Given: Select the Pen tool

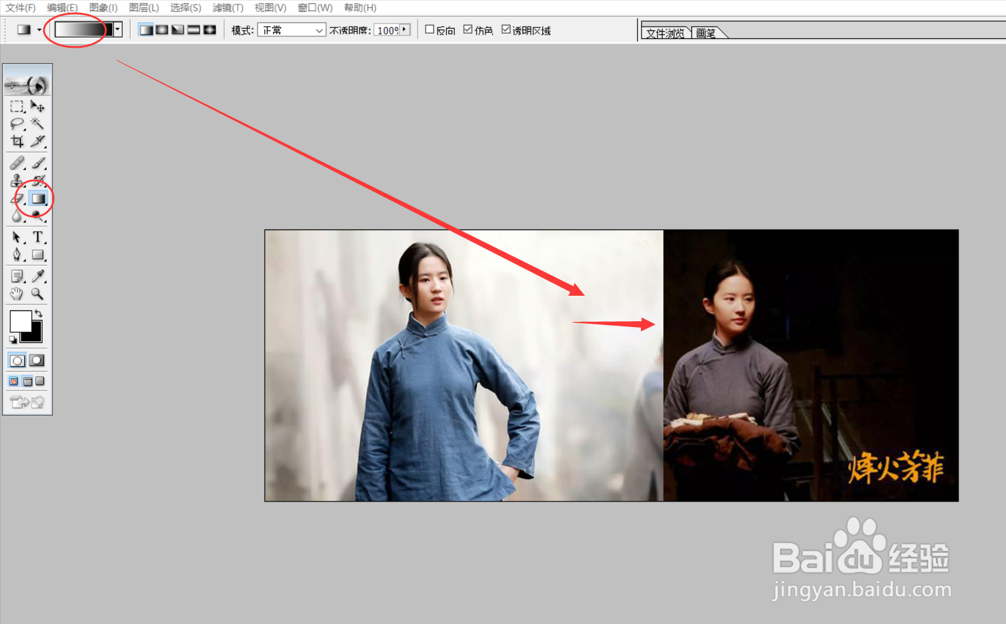Looking at the screenshot, I should [x=17, y=255].
